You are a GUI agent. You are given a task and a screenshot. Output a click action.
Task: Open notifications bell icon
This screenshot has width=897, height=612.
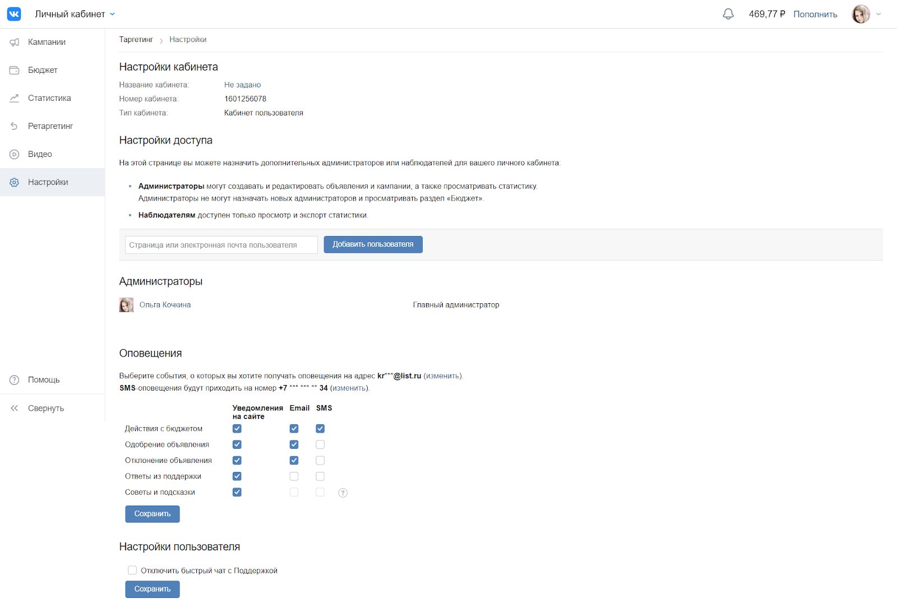coord(728,14)
